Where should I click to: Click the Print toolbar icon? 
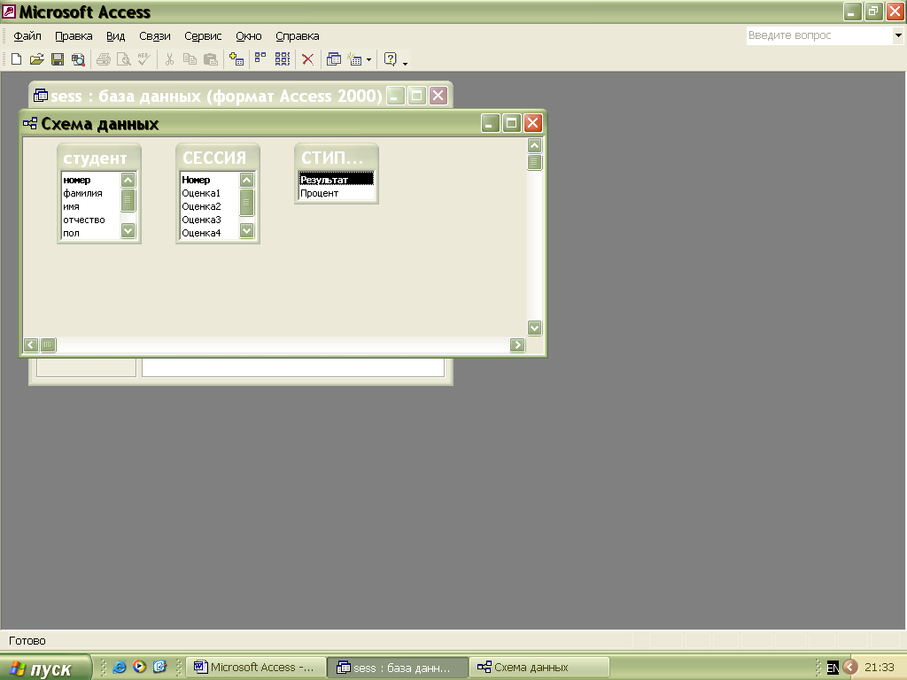104,59
